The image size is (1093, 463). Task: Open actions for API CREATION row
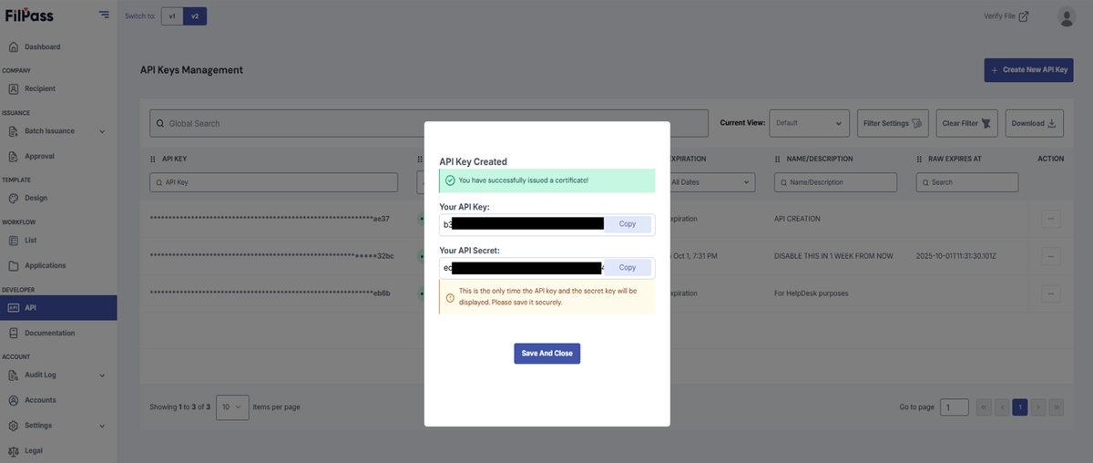click(1050, 219)
